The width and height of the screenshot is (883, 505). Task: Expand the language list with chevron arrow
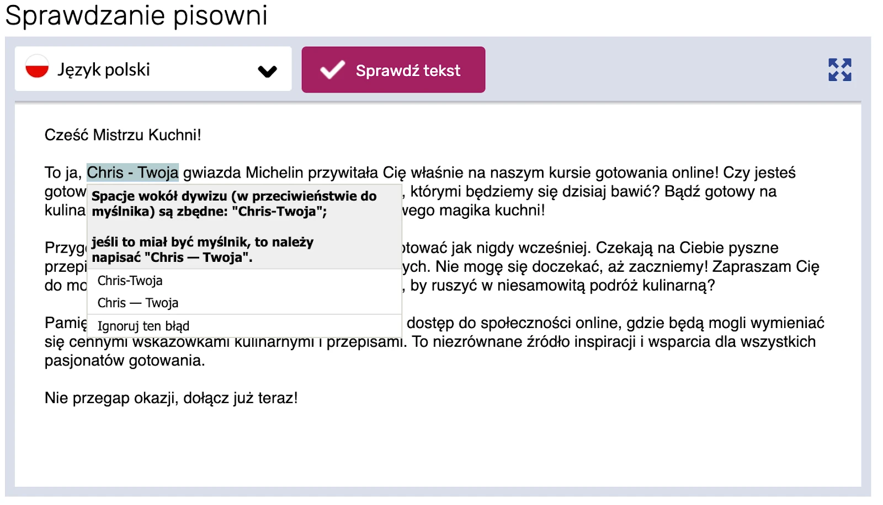tap(267, 71)
